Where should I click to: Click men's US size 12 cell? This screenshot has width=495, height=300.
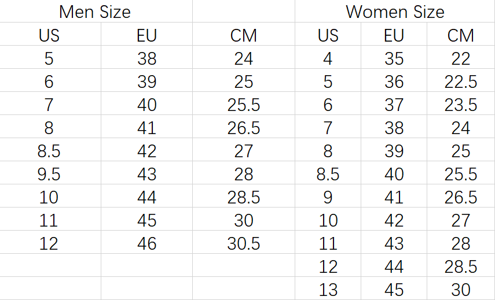pyautogui.click(x=49, y=243)
